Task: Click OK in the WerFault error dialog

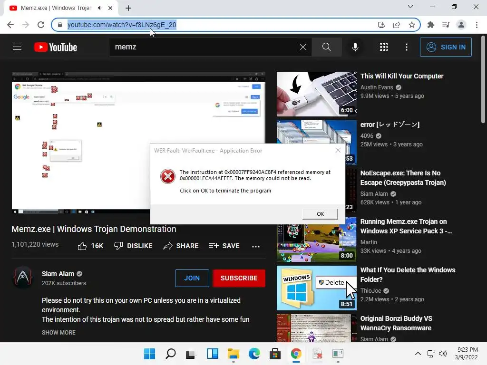Action: [x=320, y=214]
